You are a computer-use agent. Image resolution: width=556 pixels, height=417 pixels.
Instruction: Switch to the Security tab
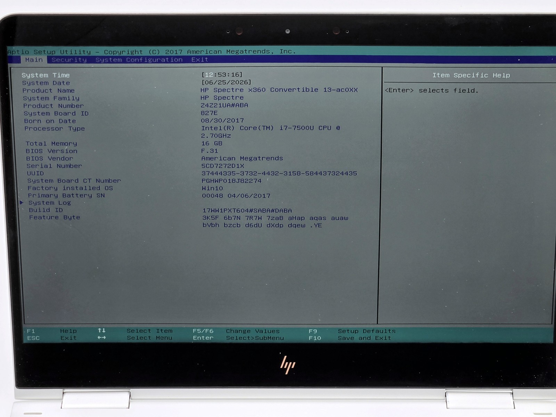pyautogui.click(x=69, y=60)
